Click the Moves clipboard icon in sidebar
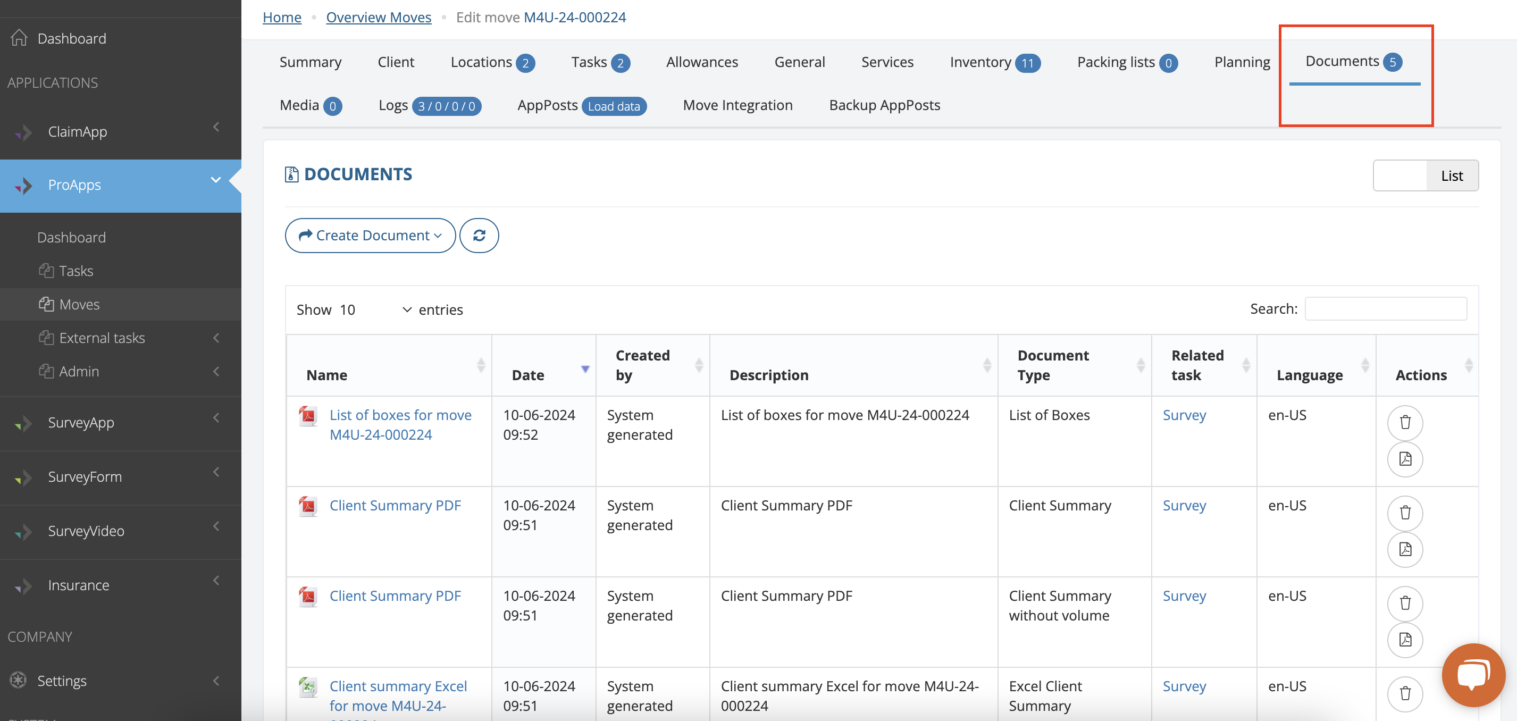Screen dimensions: 1517x721 46,304
